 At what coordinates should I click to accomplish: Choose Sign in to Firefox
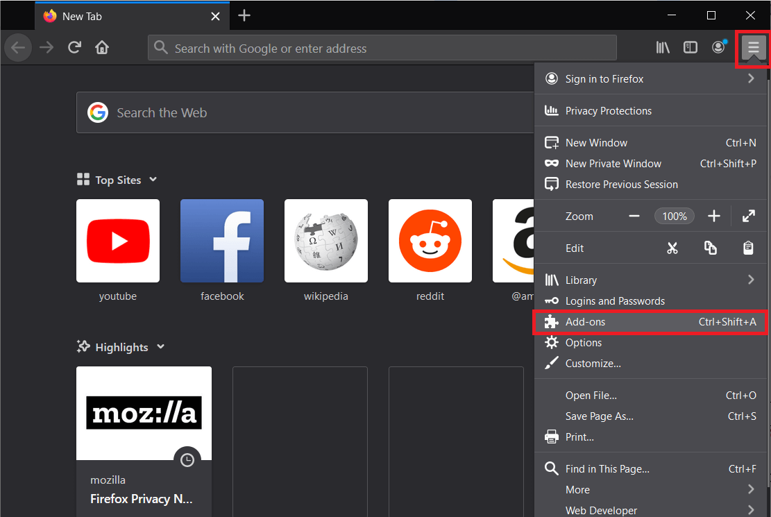pos(650,78)
